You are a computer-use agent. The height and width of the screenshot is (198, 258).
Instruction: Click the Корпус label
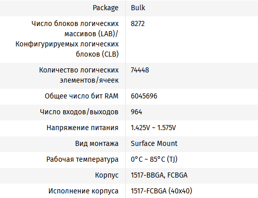tap(107, 176)
